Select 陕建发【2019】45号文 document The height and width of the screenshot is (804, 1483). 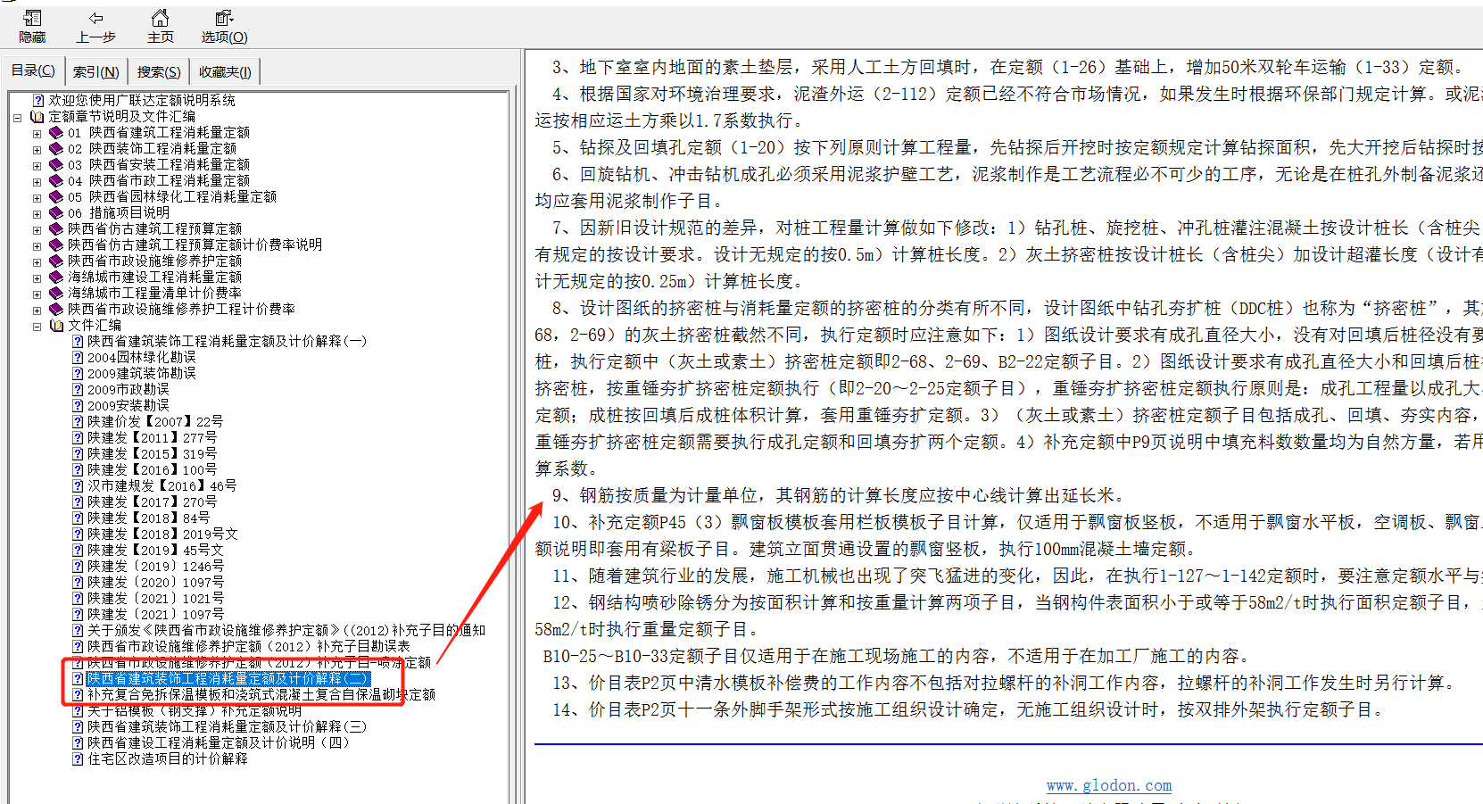pyautogui.click(x=155, y=550)
